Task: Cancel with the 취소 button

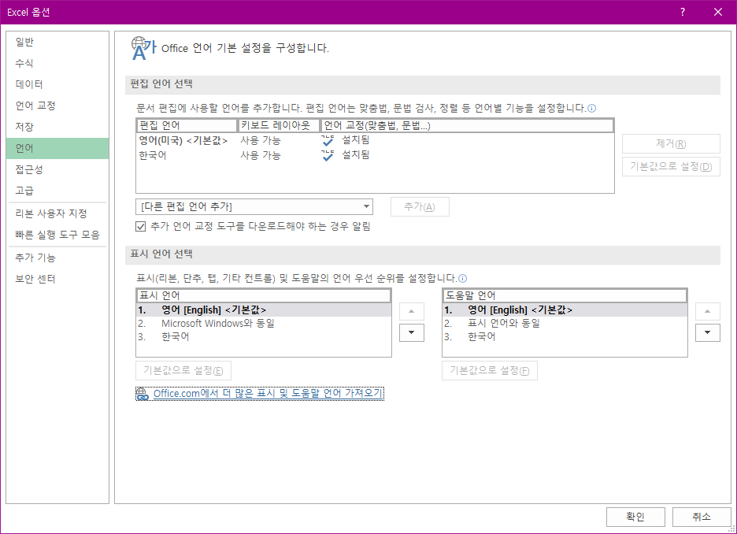Action: coord(702,517)
